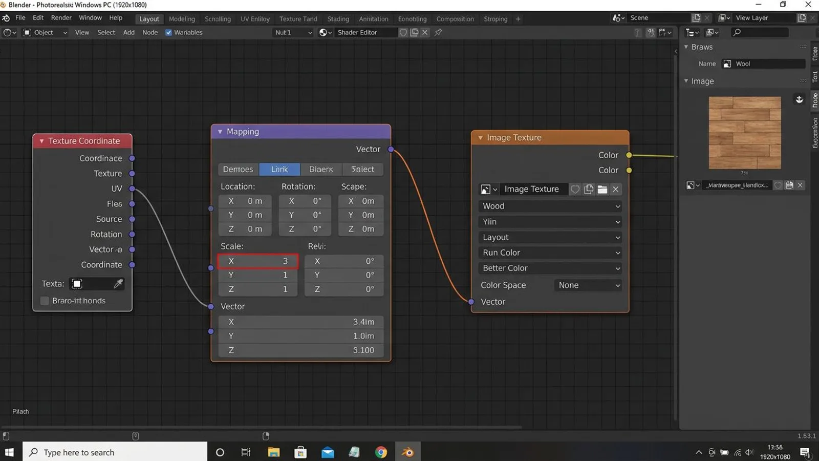
Task: Unlink image with X icon in Image Texture node
Action: coord(616,190)
